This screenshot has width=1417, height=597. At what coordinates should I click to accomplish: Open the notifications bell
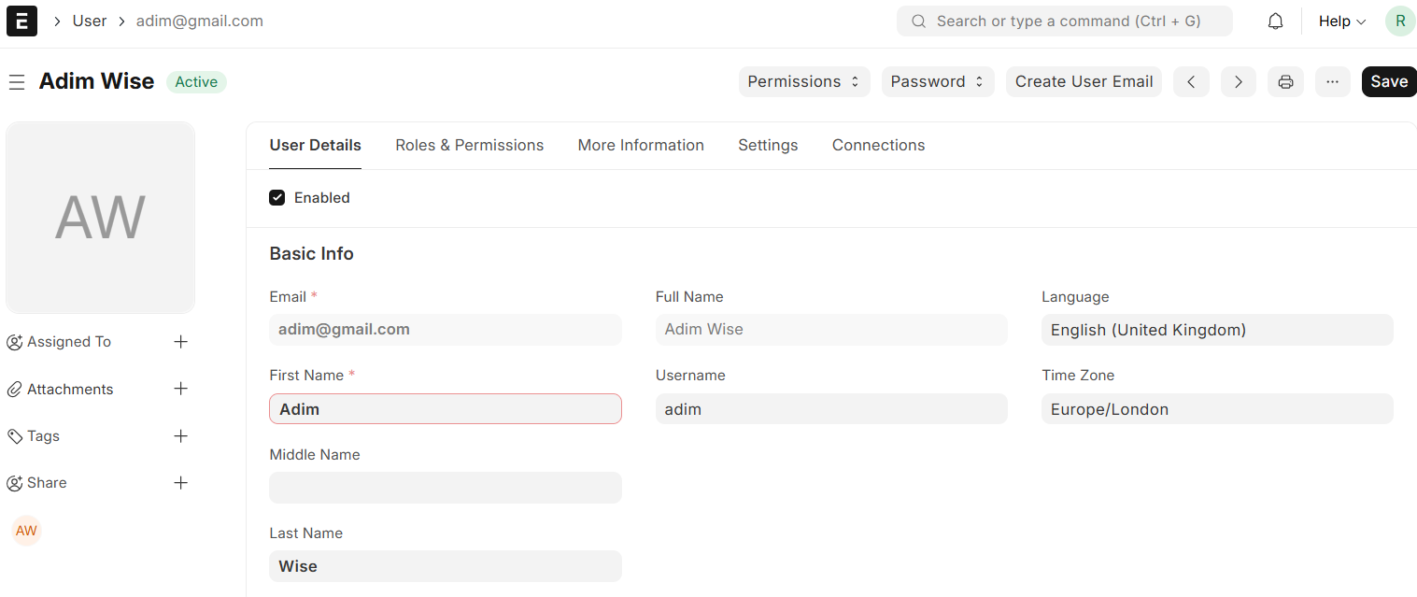point(1275,21)
